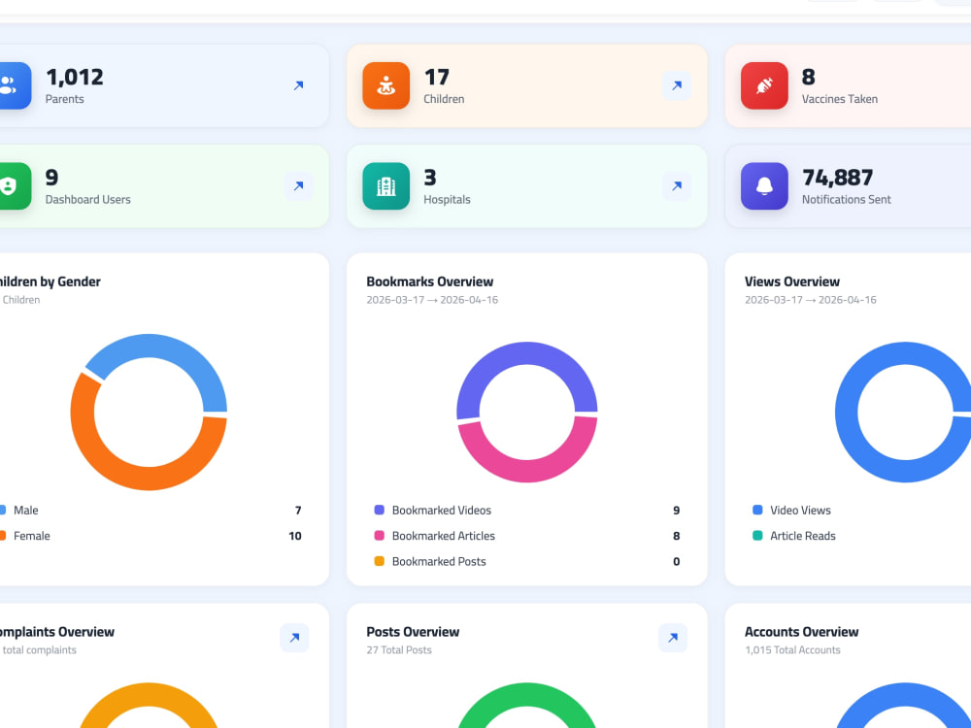This screenshot has height=728, width=971.
Task: Click the pink segment of Bookmarks donut
Action: coord(527,471)
